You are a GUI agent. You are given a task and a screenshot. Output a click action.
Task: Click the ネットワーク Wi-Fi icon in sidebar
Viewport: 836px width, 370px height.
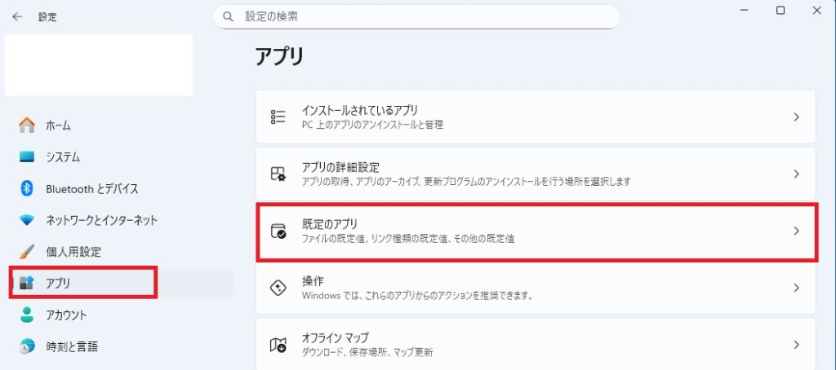[27, 220]
